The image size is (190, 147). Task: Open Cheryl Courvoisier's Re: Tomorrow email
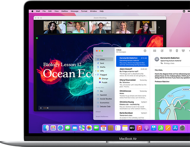(132, 83)
